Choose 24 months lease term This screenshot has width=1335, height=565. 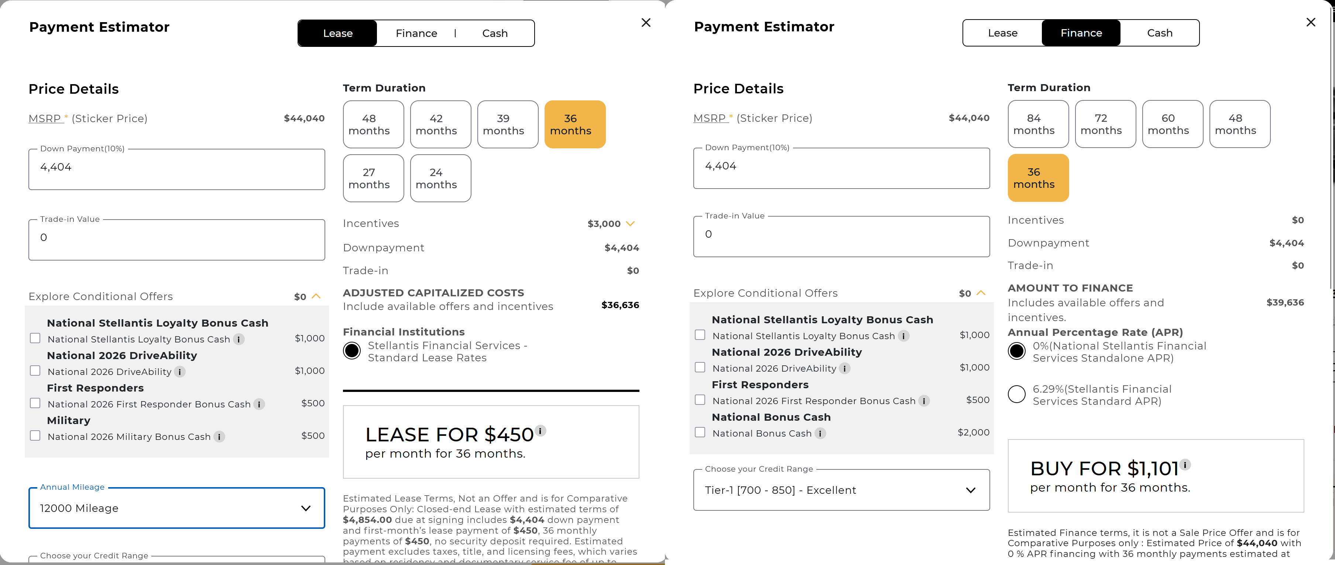440,178
